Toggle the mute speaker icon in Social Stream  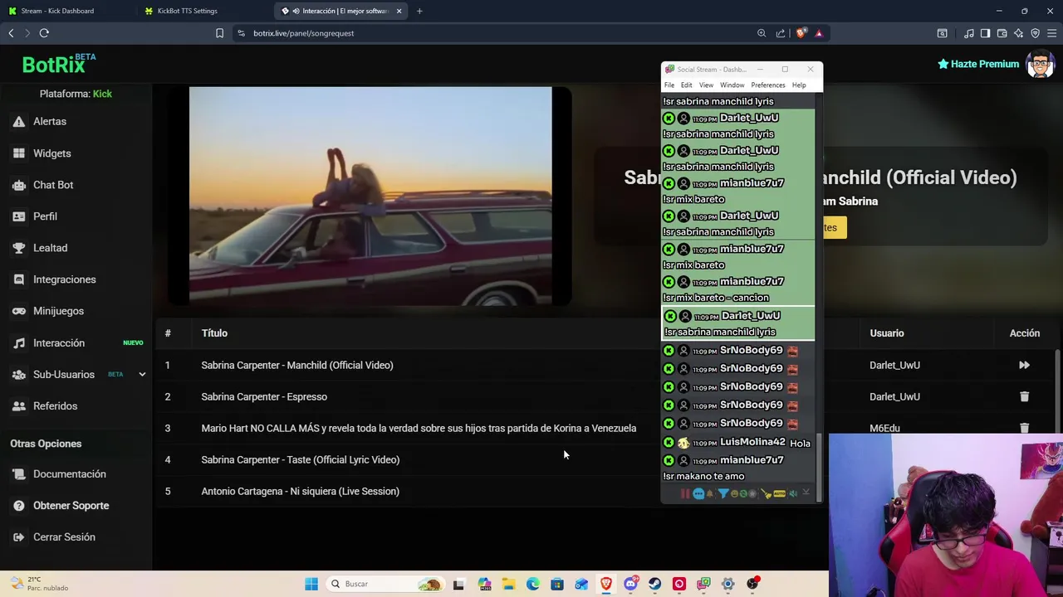point(793,493)
